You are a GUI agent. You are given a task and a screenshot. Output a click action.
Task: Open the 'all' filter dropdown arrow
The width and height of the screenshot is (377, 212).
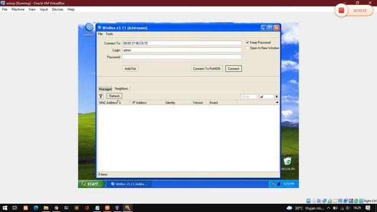tap(277, 97)
